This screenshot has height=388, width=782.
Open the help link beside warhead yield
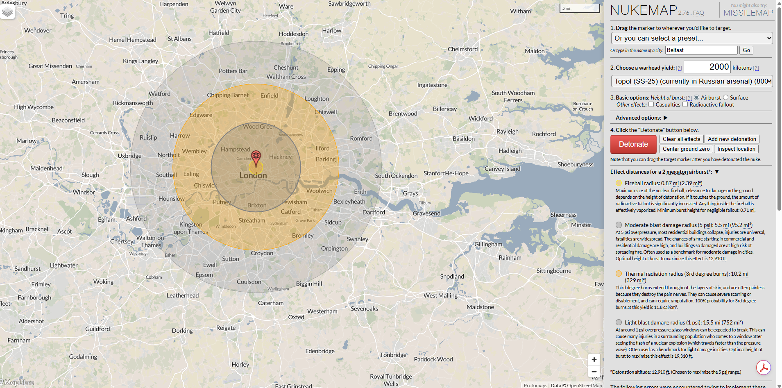(679, 68)
